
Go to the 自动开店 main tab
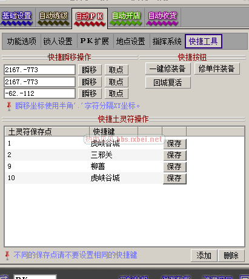(126, 18)
